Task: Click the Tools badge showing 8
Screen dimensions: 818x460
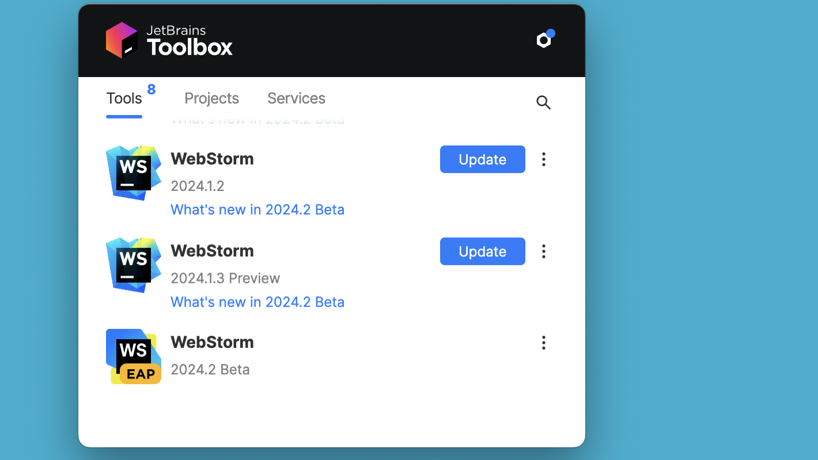Action: (151, 89)
